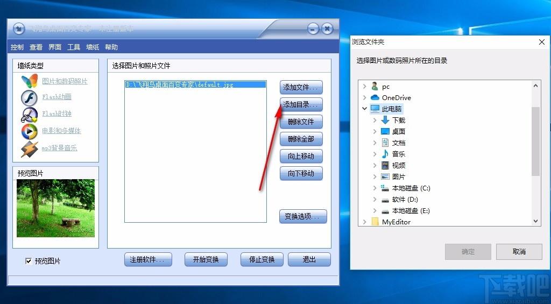Click the 本地磁盘 (E:) drive icon
The width and height of the screenshot is (551, 304).
tap(385, 211)
